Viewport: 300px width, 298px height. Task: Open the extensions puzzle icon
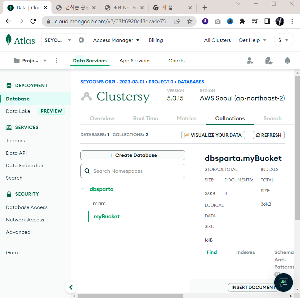[242, 21]
